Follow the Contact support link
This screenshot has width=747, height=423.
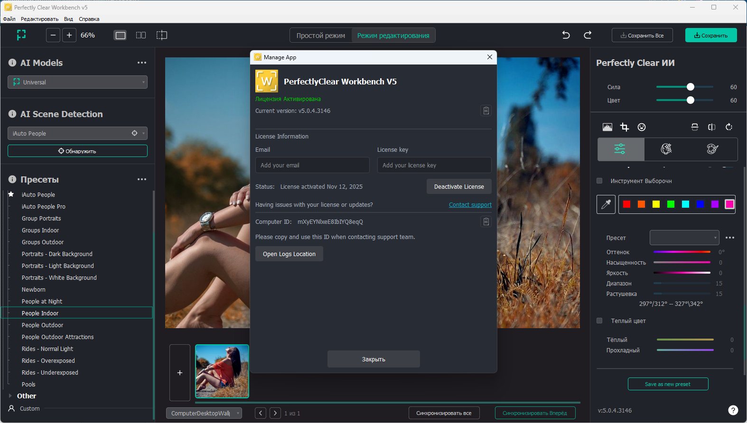tap(470, 205)
